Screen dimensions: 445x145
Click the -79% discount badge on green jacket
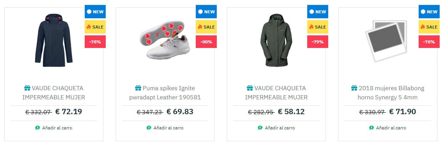pos(318,42)
